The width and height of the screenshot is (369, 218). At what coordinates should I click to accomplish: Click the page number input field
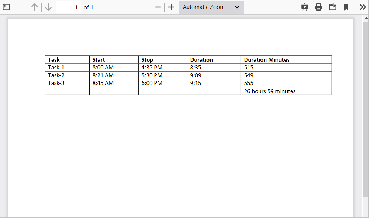[68, 7]
